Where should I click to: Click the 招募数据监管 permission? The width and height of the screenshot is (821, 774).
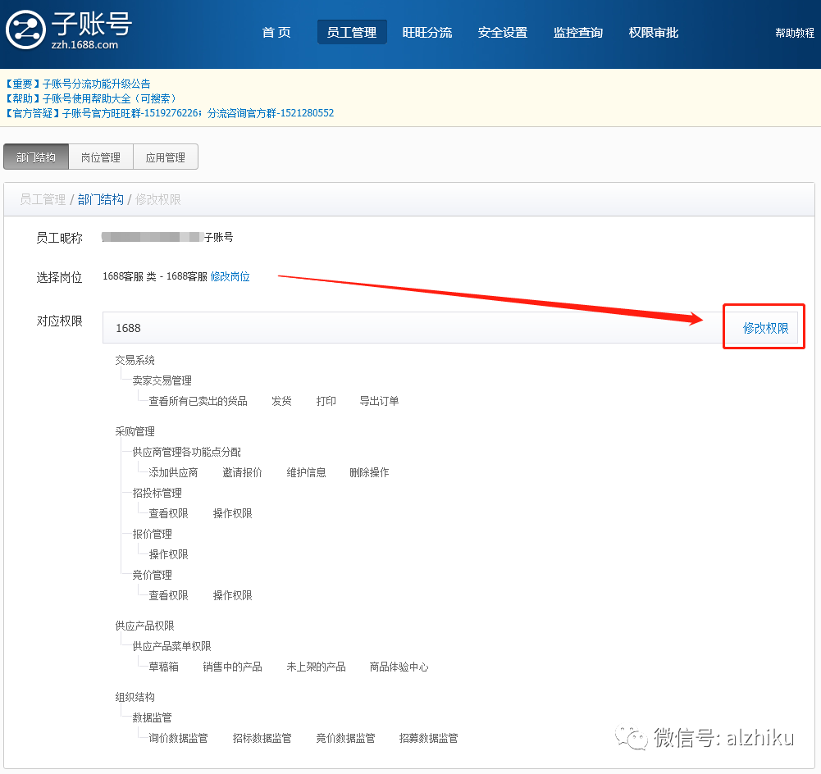[x=429, y=738]
